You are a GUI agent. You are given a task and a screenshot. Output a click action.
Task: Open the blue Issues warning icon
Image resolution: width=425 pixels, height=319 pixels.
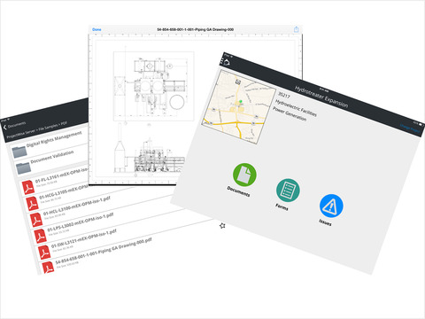point(331,206)
